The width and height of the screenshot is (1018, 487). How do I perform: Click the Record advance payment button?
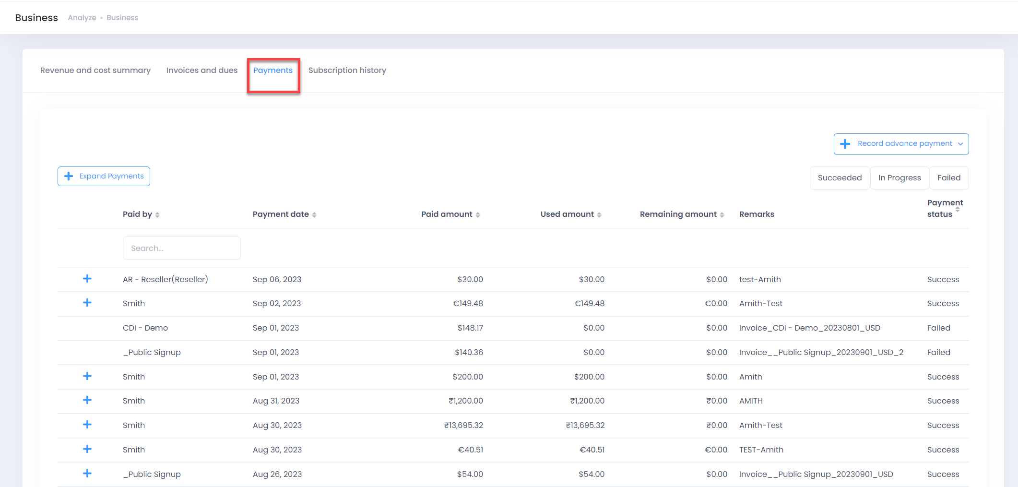point(901,144)
